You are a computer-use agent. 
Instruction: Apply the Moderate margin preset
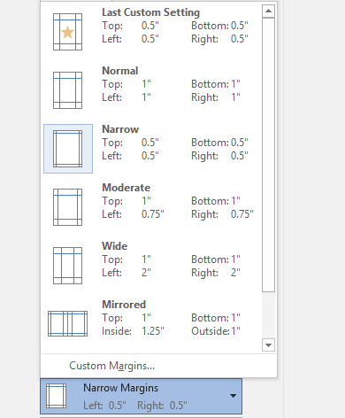[x=150, y=207]
